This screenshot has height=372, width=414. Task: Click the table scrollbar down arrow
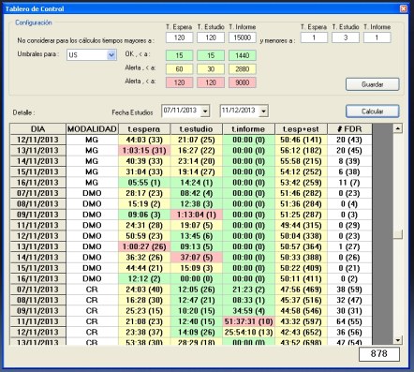coord(398,339)
